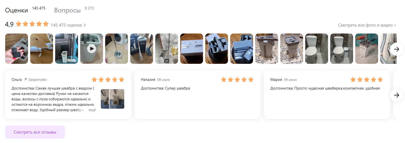The width and height of the screenshot is (405, 143).
Task: View the photo with washing machine in background
Action: click(117, 49)
